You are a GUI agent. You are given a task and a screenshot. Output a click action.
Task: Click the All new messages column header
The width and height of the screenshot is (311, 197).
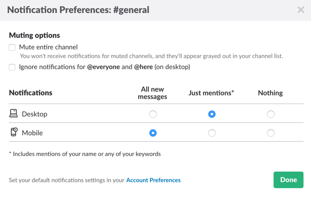pyautogui.click(x=152, y=93)
